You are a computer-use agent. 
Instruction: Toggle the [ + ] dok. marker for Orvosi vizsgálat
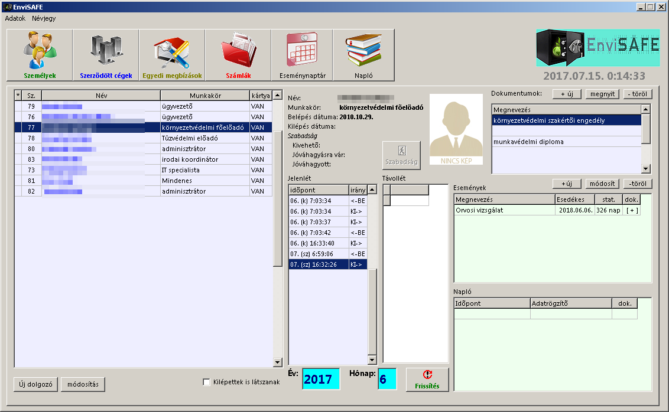632,210
